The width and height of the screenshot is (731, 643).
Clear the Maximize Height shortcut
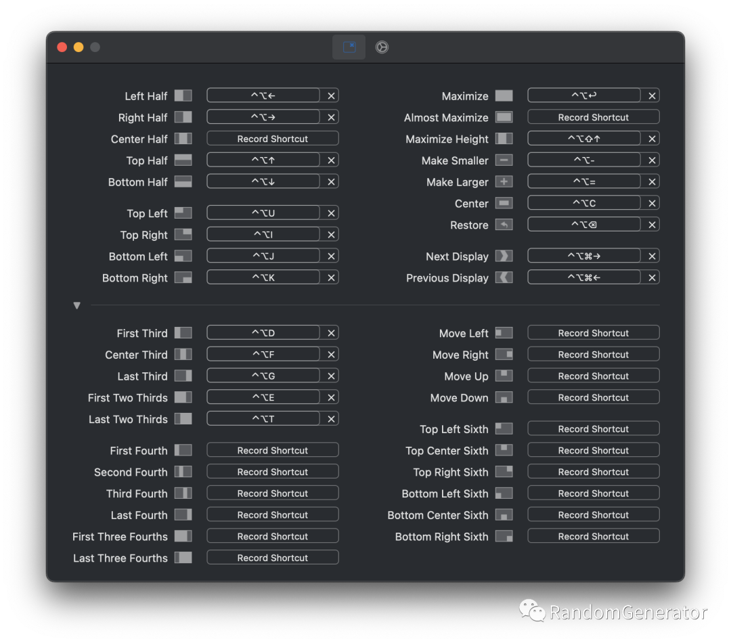point(652,139)
